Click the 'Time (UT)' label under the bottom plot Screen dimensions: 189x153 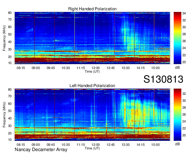(x=92, y=148)
